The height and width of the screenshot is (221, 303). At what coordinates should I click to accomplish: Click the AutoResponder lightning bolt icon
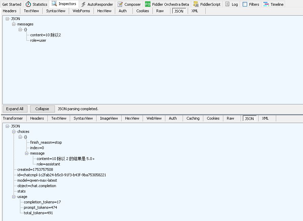[x=83, y=4]
